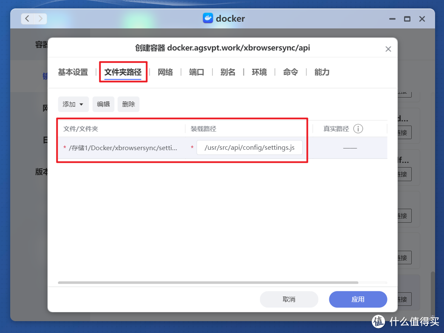Open the 添加 dropdown menu
Screen dimensions: 444x333
tap(73, 104)
